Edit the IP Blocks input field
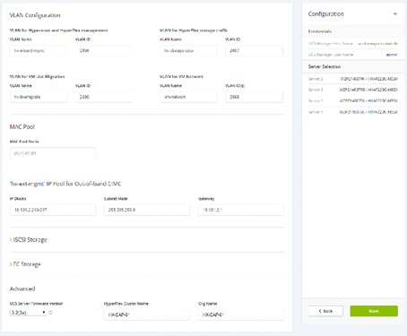Viewport: 407px width, 336px height. 53,210
